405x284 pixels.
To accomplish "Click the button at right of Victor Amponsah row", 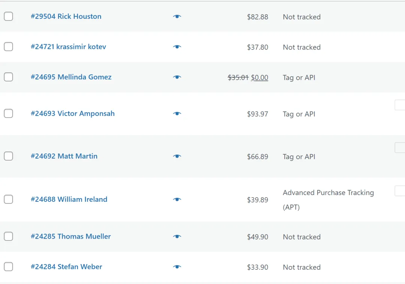I will (x=400, y=105).
